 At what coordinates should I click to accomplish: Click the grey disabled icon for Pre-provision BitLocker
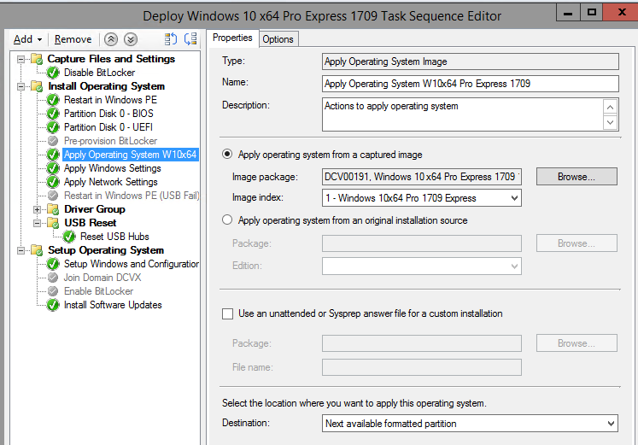54,141
